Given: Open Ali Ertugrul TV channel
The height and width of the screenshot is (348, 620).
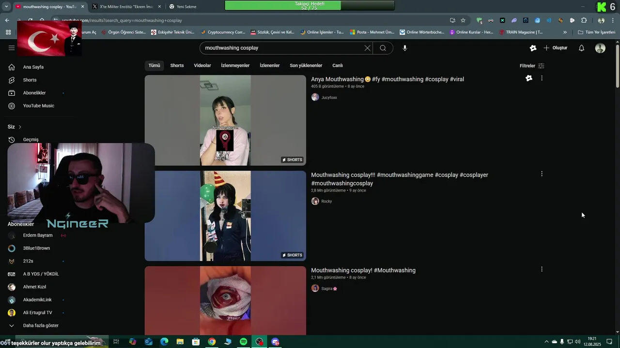Looking at the screenshot, I should [37, 313].
